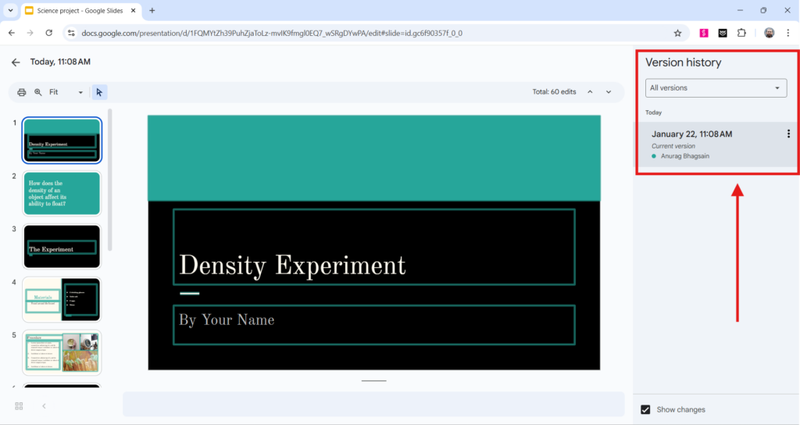Open Chrome tab search dropdown arrow
This screenshot has height=425, width=800.
[10, 10]
